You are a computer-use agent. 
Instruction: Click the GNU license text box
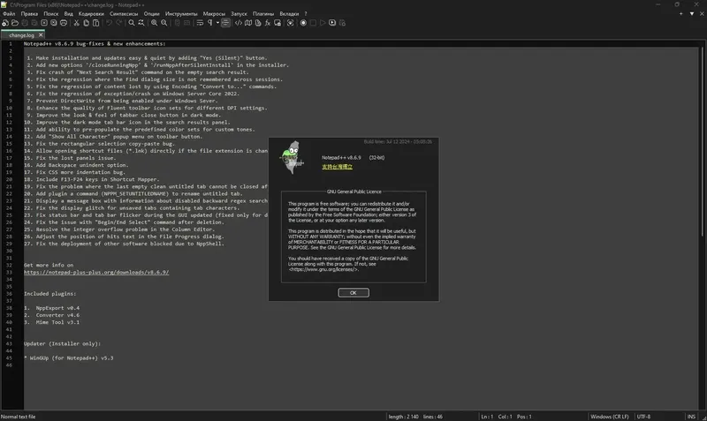(353, 237)
